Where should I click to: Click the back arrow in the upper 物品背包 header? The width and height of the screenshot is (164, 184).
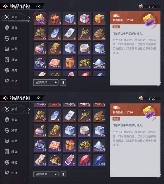point(5,6)
